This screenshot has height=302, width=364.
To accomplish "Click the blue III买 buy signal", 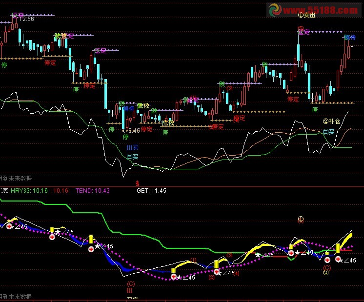I will point(132,147).
